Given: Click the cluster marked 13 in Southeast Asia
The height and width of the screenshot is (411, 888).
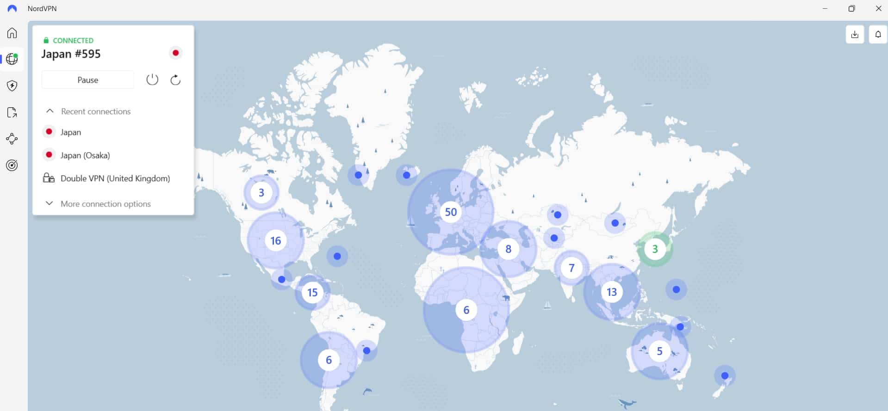Looking at the screenshot, I should [612, 292].
